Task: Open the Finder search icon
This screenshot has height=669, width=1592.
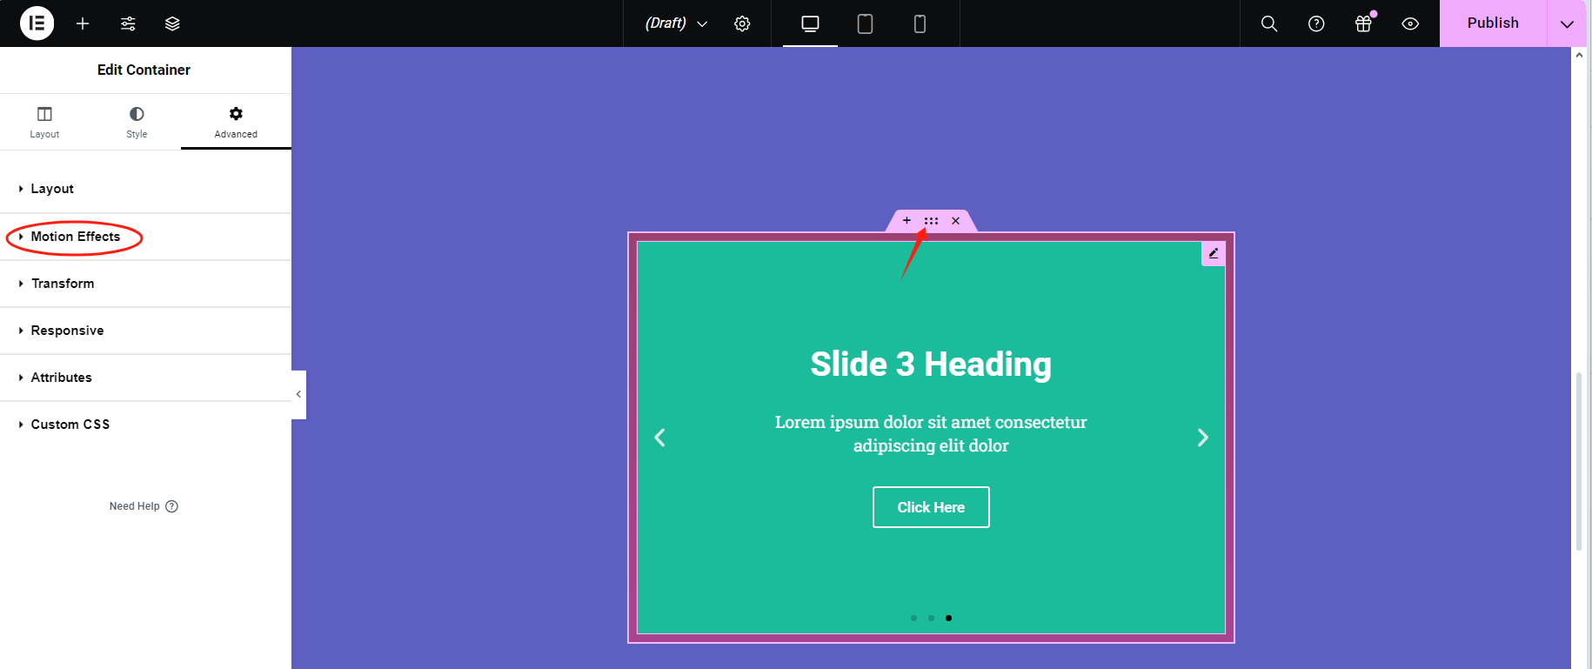Action: (1269, 23)
